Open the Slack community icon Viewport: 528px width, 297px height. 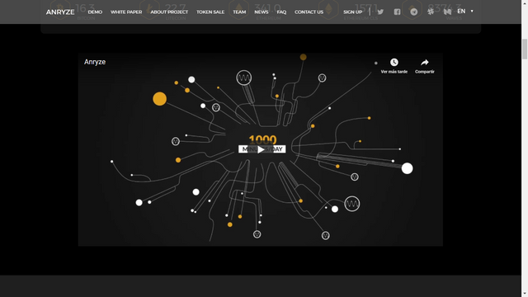pyautogui.click(x=431, y=12)
